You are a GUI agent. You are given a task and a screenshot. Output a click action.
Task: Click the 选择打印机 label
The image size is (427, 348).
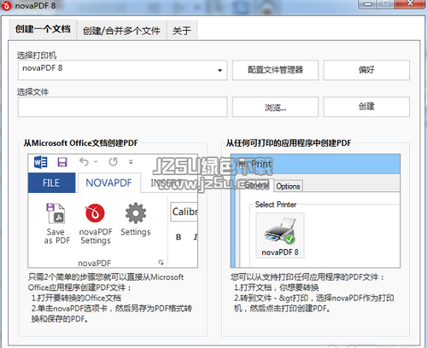[37, 55]
